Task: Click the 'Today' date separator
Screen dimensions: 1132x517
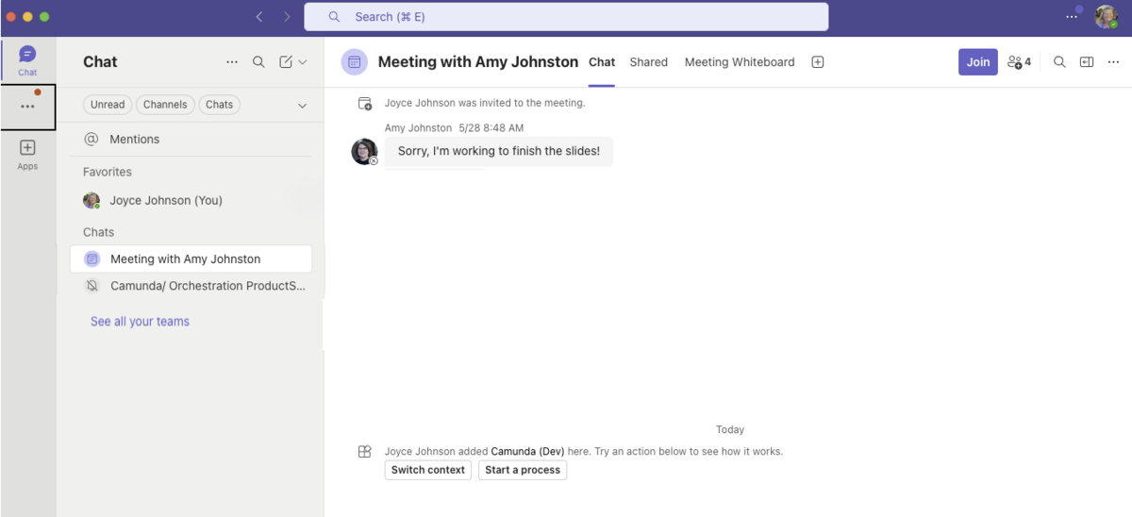Action: pos(730,430)
